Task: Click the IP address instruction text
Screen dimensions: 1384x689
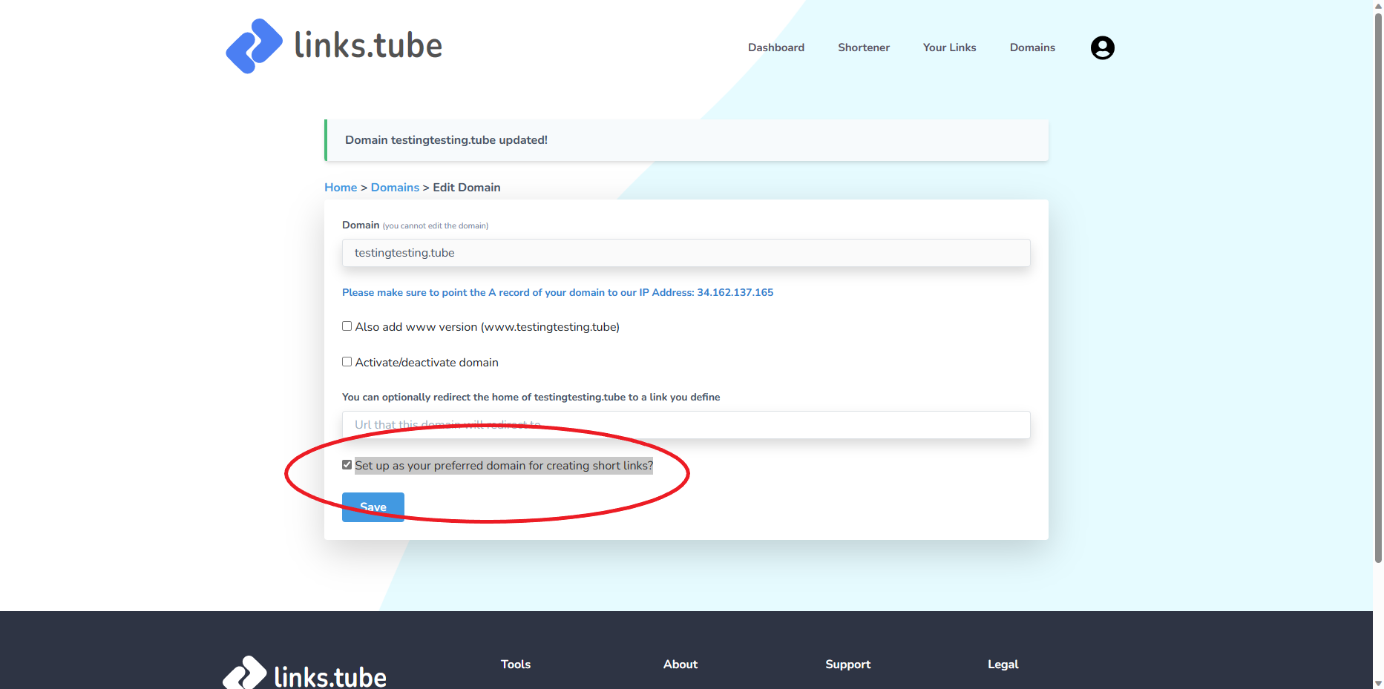Action: [x=557, y=293]
